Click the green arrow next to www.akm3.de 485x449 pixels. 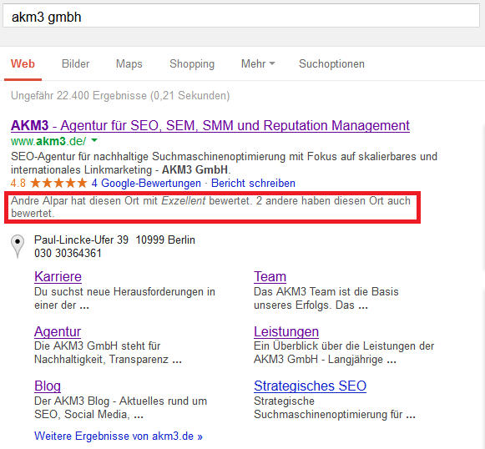94,141
